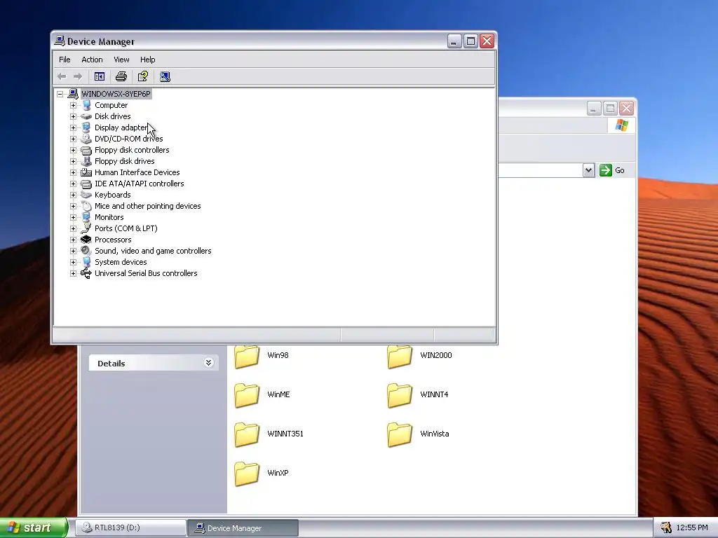Click the Forward arrow in Device Manager toolbar
The width and height of the screenshot is (718, 538).
78,76
